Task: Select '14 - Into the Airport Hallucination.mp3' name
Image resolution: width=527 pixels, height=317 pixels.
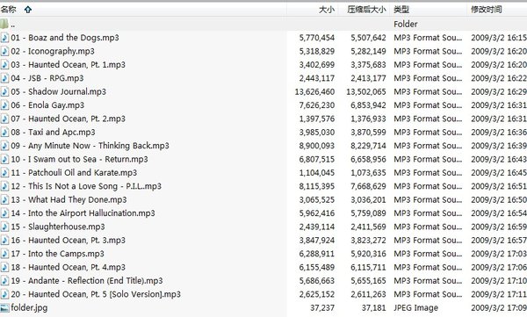Action: [83, 213]
